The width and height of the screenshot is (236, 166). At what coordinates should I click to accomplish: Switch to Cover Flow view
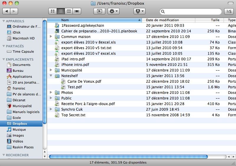pos(77,11)
